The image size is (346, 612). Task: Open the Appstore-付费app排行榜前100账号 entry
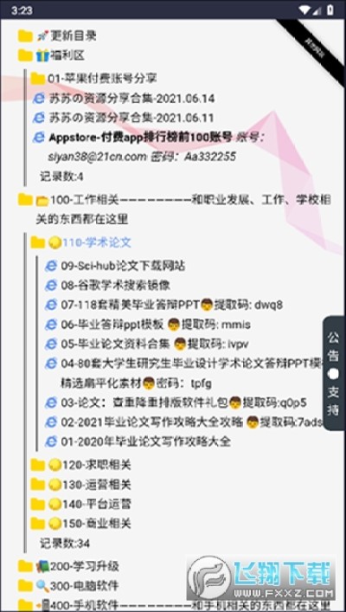pyautogui.click(x=140, y=138)
